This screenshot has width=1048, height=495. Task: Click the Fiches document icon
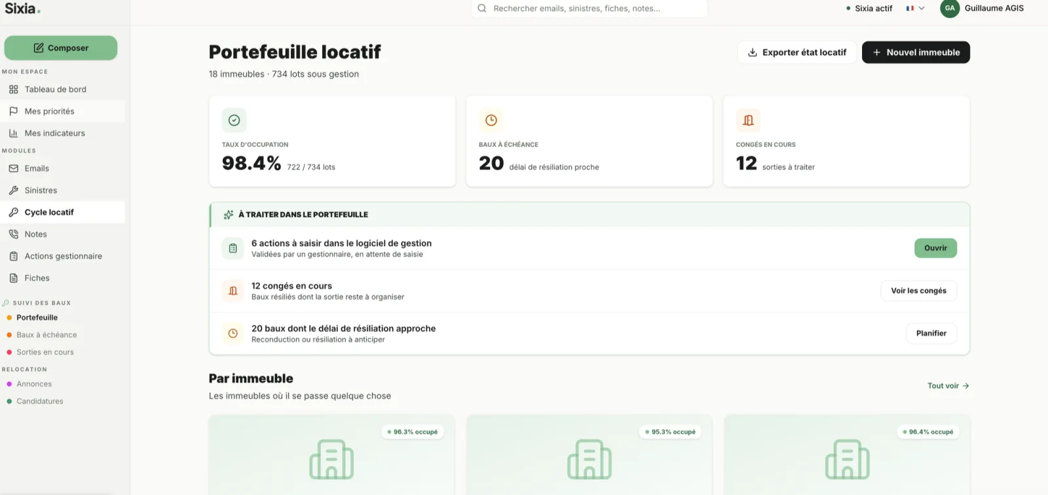[14, 278]
